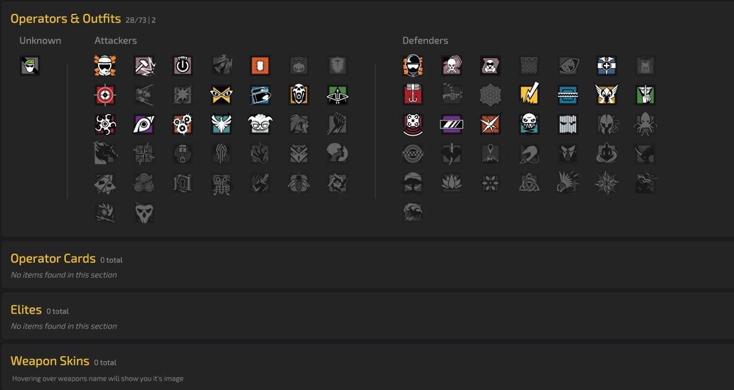Select Gridlock's greyed piston icon
The height and width of the screenshot is (390, 734).
click(x=182, y=154)
